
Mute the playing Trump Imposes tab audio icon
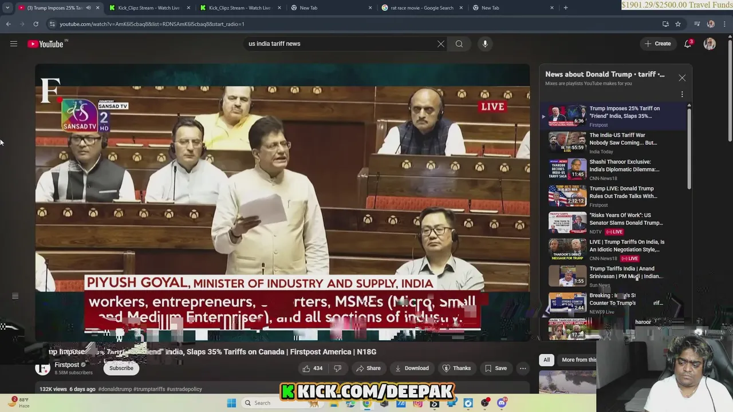[x=88, y=8]
